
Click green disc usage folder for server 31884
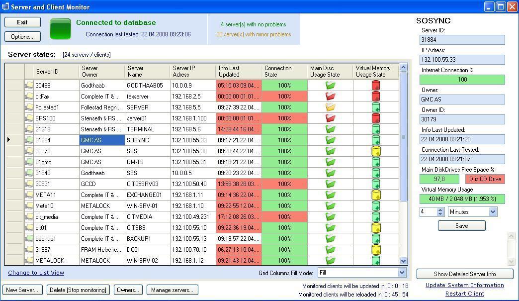(x=330, y=140)
